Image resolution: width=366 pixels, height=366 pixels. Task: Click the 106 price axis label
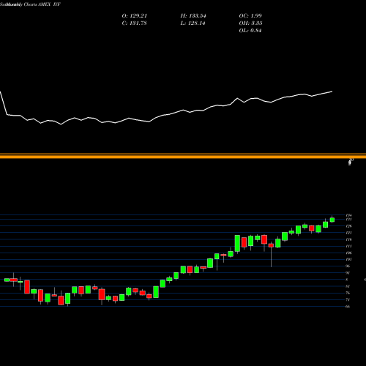point(348,253)
